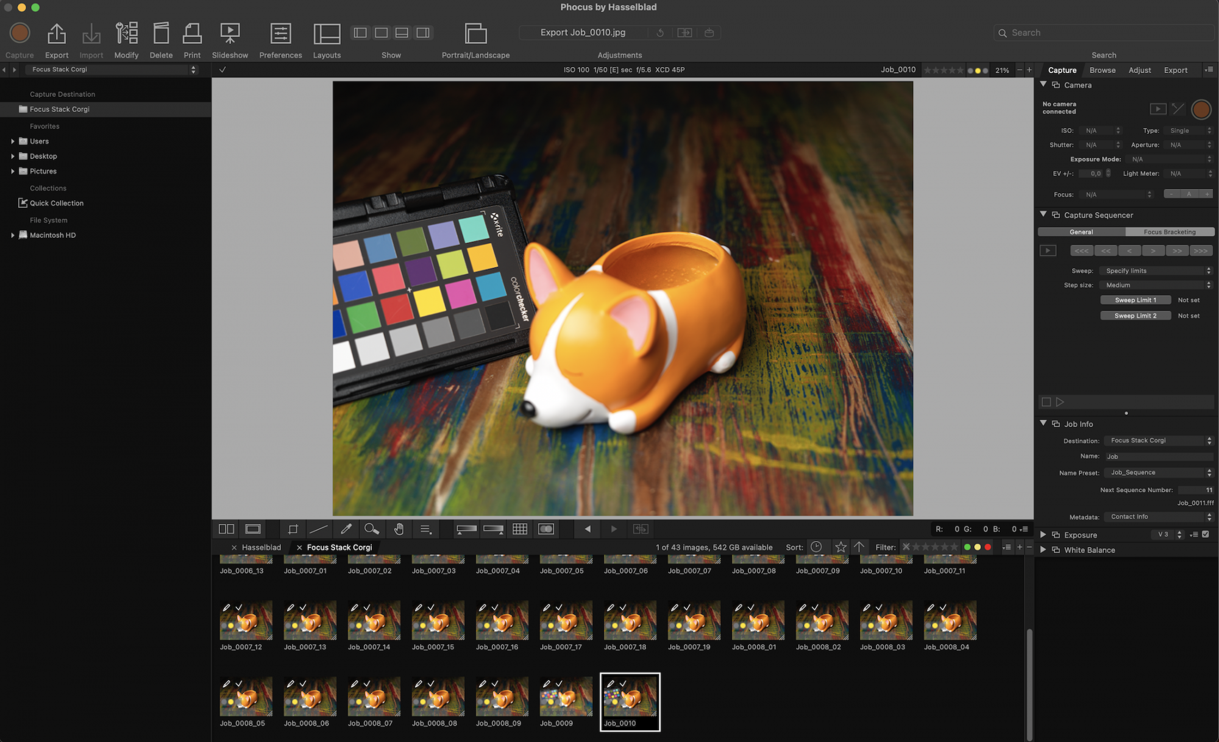The height and width of the screenshot is (742, 1219).
Task: Open Preferences from the toolbar
Action: click(x=280, y=34)
